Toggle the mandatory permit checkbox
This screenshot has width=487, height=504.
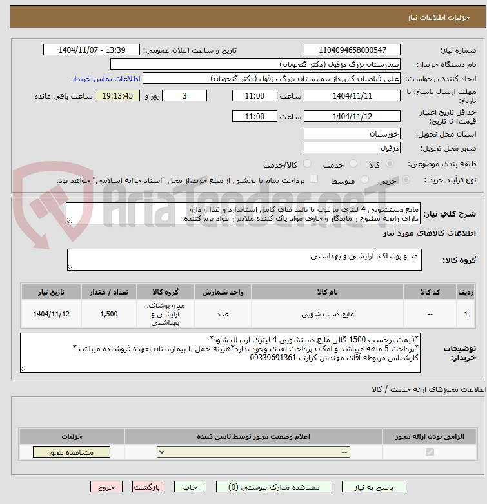tap(430, 452)
